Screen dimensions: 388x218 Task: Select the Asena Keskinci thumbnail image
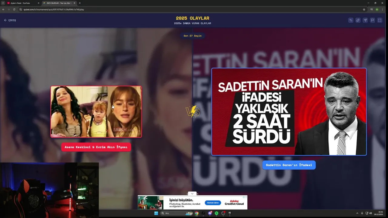click(96, 112)
